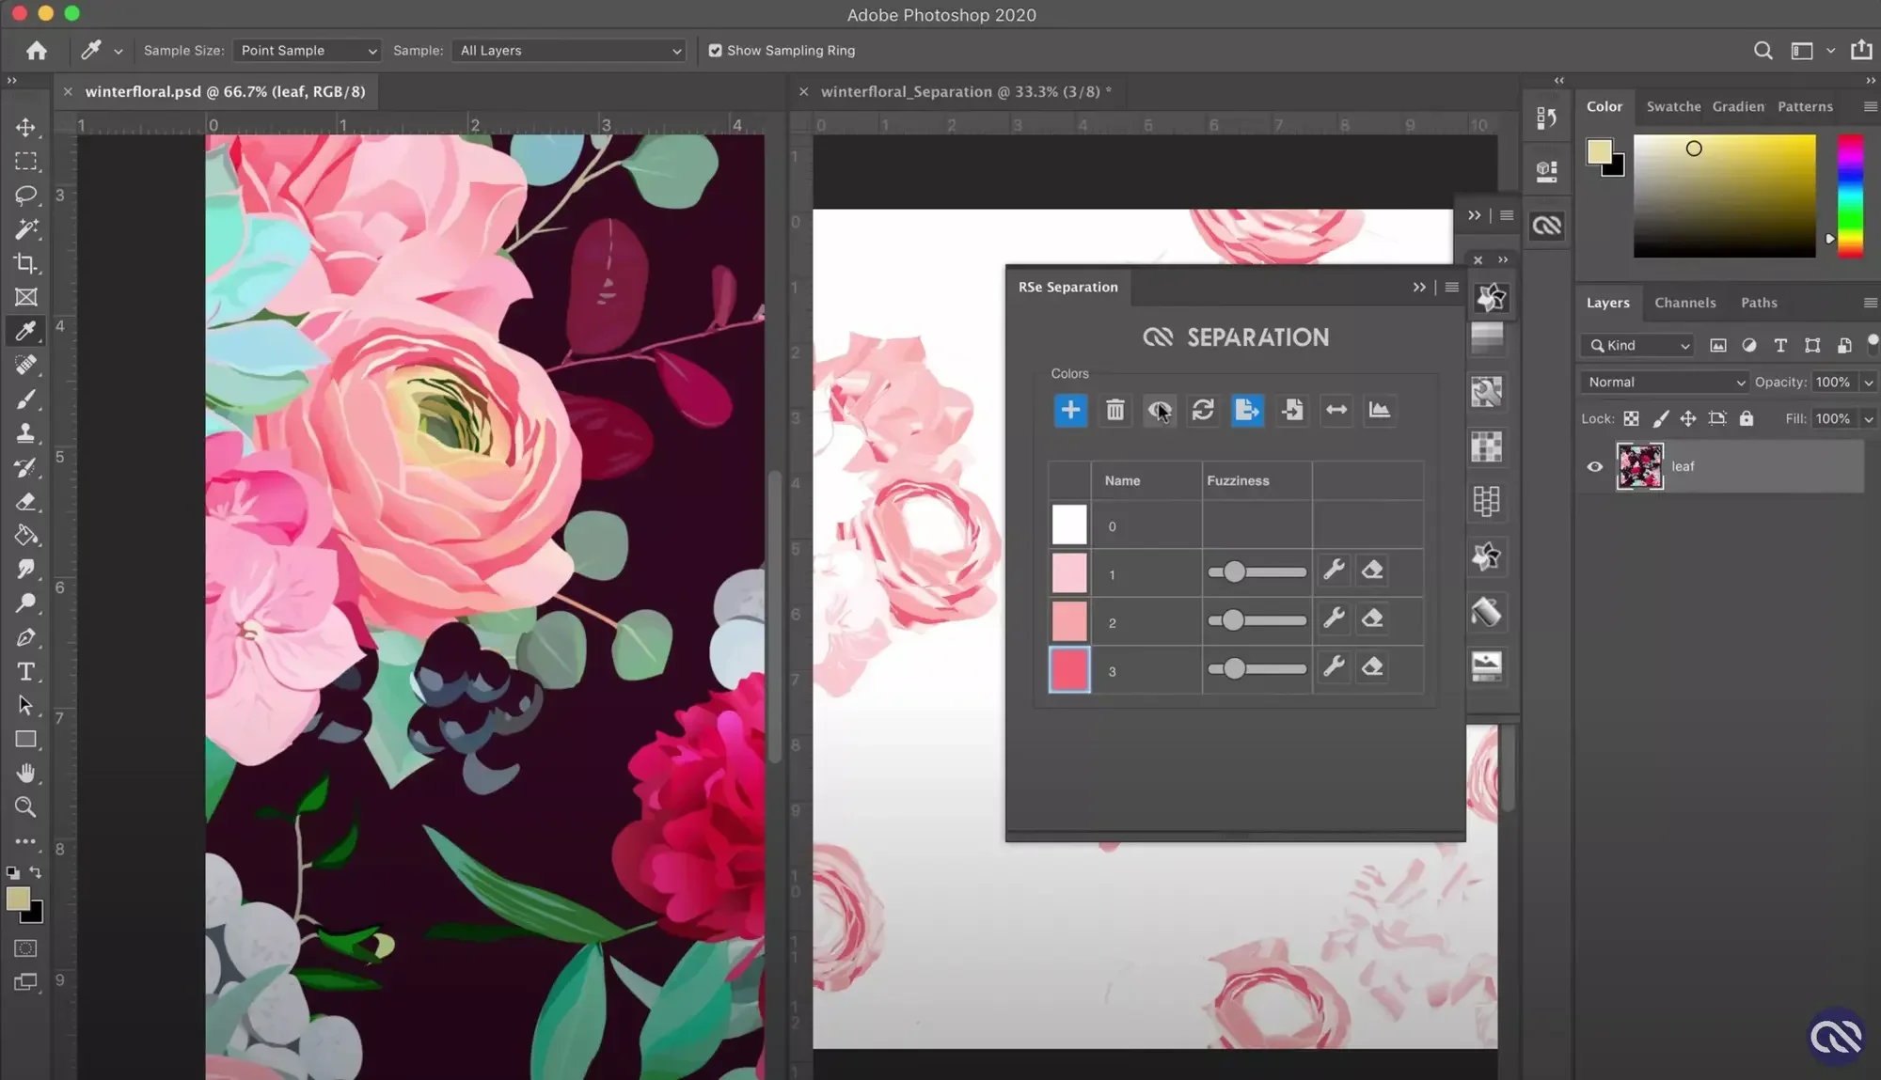Click the eraser icon for color 3

1372,667
